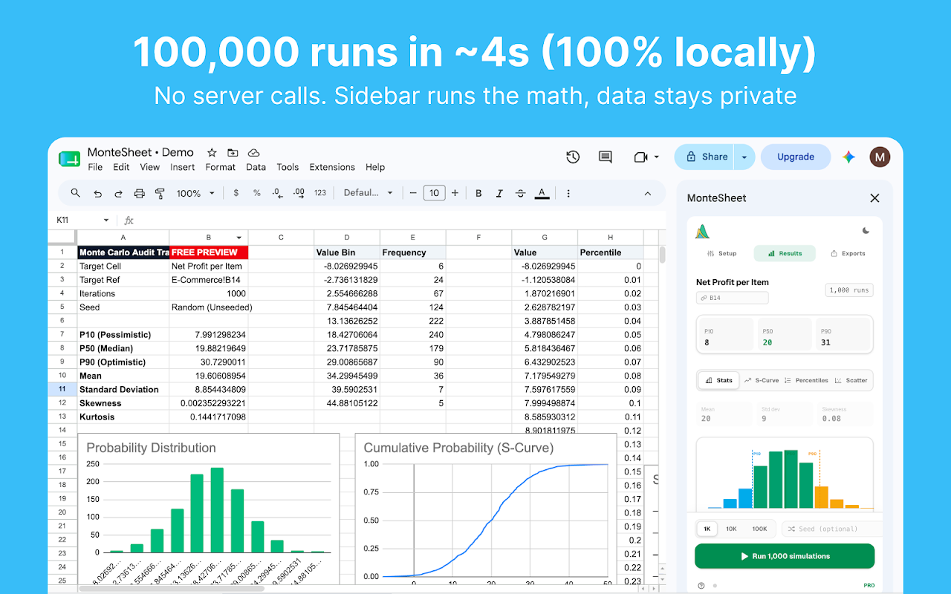The height and width of the screenshot is (594, 951).
Task: Click the B14 cell reference chip
Action: click(x=732, y=298)
